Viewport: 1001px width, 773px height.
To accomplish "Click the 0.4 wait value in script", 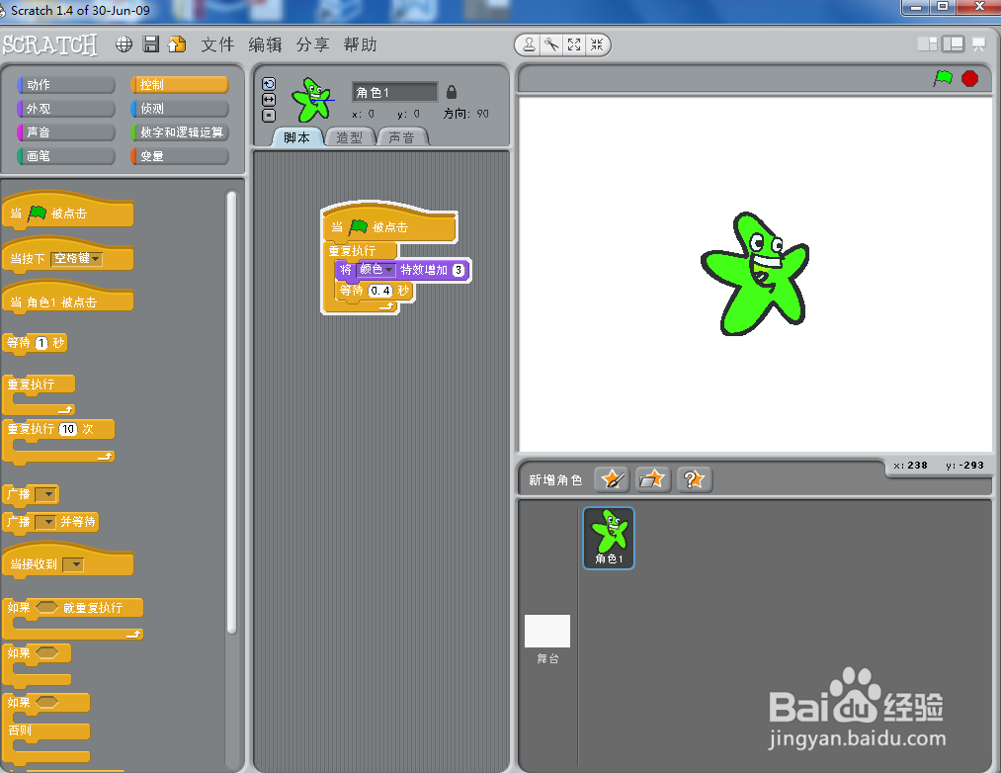I will pos(379,291).
